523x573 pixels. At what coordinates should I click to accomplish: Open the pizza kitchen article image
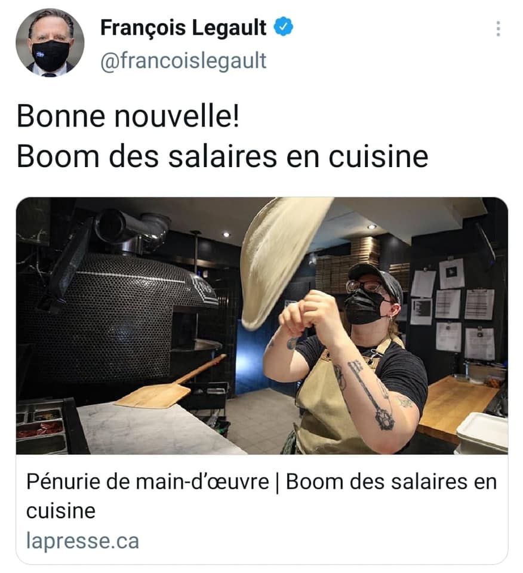pyautogui.click(x=261, y=326)
